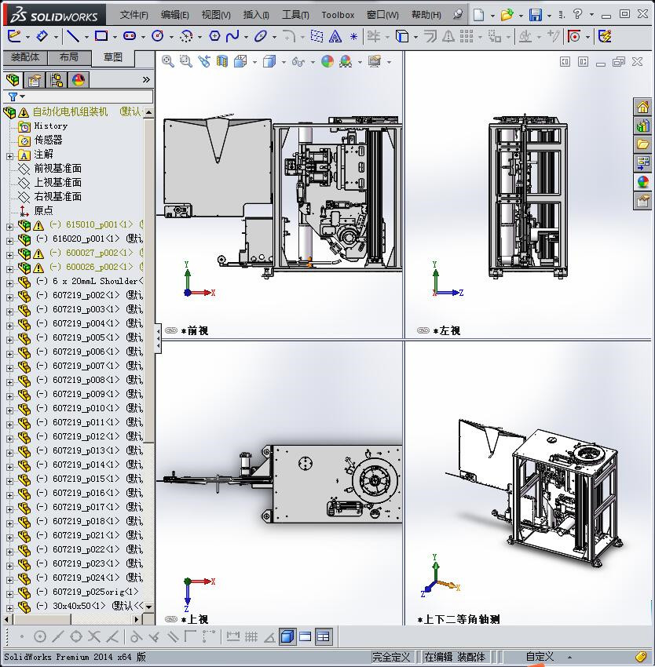Click the Save disk icon

tap(535, 15)
